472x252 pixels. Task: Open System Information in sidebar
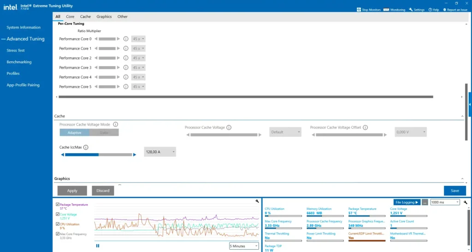coord(24,27)
